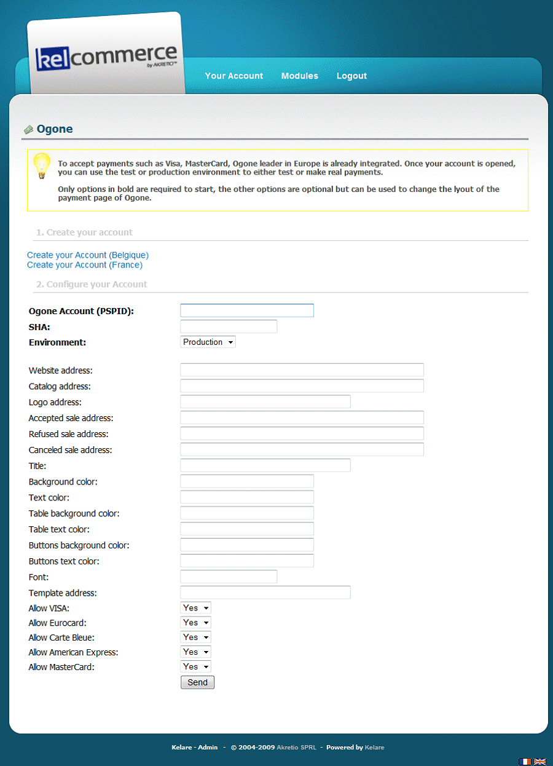Focus the Ogone Account (PSPID) field
Viewport: 553px width, 766px height.
pyautogui.click(x=246, y=310)
